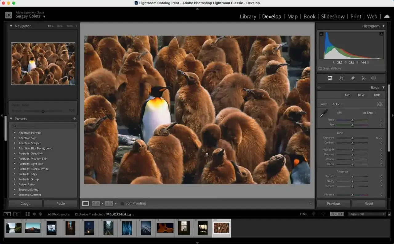Click the Reset button
Image resolution: width=394 pixels, height=244 pixels.
(x=368, y=203)
